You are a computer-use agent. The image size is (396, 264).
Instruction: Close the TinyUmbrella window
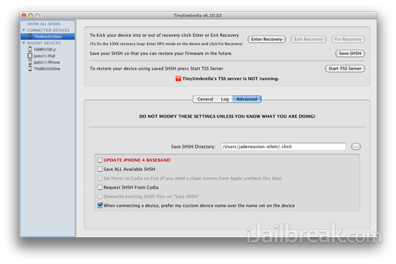coord(24,16)
